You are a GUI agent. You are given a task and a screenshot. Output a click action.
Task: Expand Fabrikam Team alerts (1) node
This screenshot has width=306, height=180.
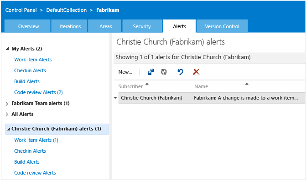(7, 104)
